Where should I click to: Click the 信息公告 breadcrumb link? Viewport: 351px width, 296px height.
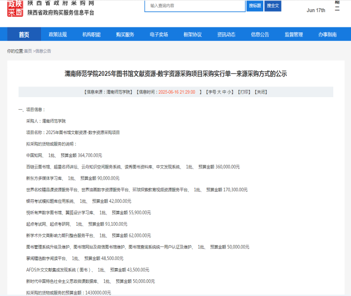pyautogui.click(x=43, y=51)
